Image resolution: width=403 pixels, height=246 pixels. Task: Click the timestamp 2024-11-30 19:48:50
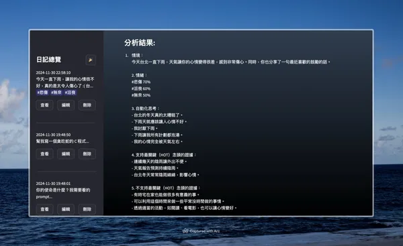click(53, 135)
